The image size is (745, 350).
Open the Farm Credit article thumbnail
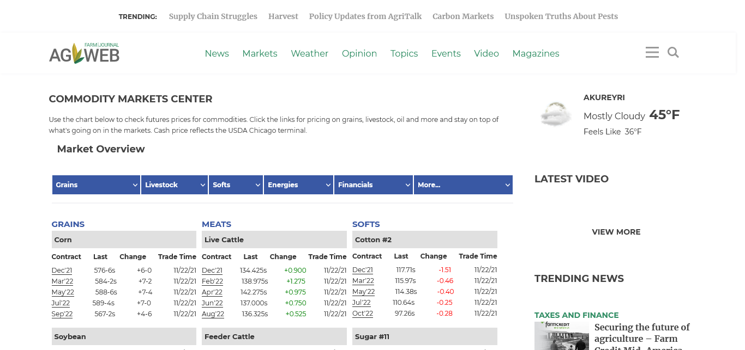pyautogui.click(x=561, y=335)
